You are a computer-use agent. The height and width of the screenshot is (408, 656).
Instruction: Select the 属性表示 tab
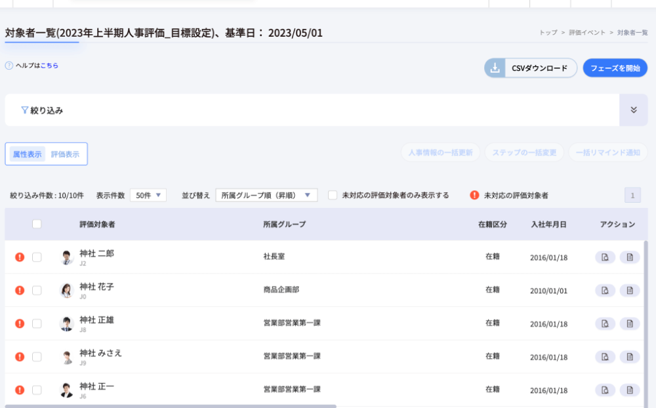point(27,154)
